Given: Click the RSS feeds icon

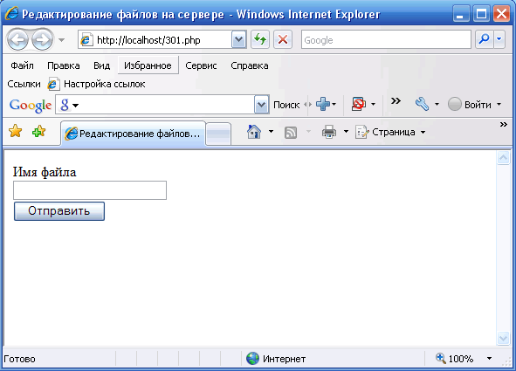Looking at the screenshot, I should (291, 133).
